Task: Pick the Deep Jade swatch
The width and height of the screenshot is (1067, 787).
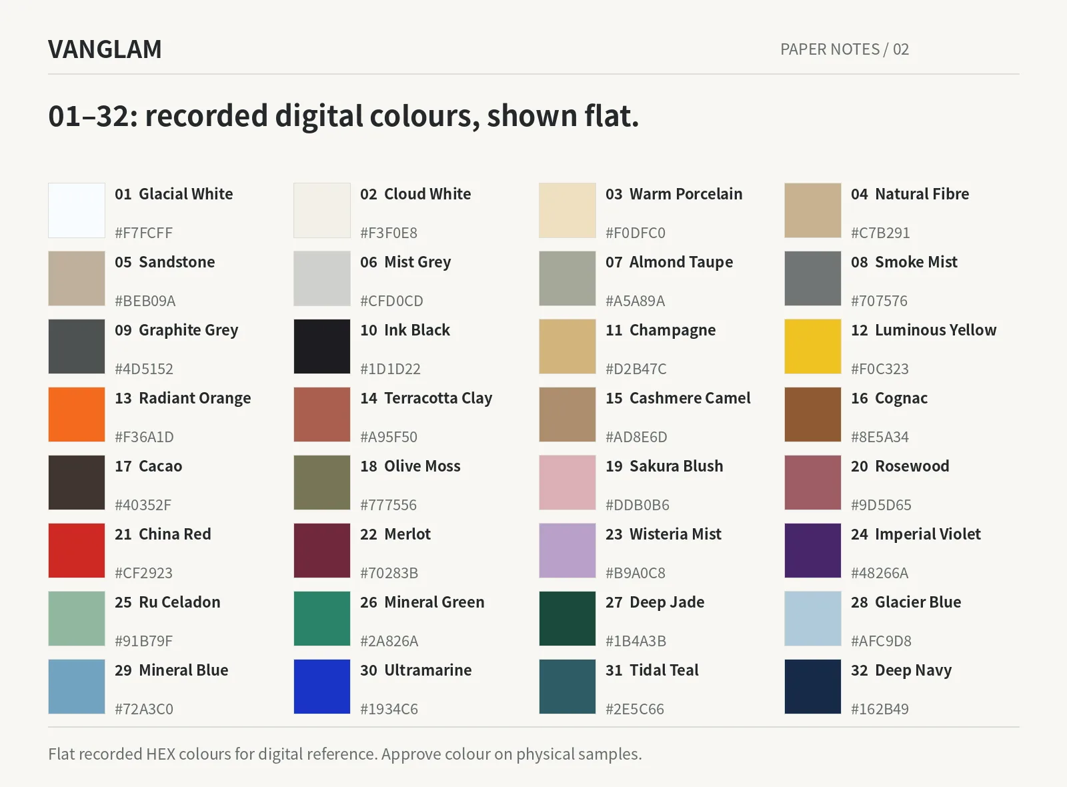Action: pos(568,619)
